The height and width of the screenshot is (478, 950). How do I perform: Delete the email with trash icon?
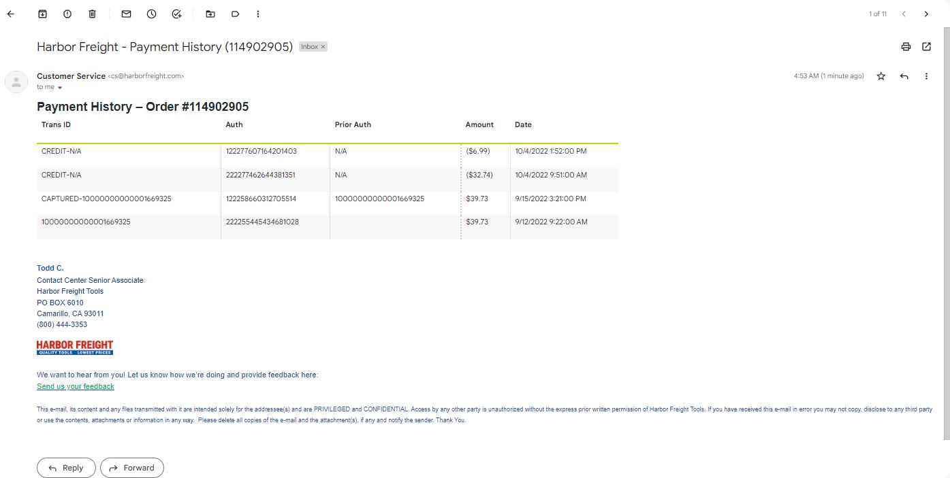coord(93,14)
